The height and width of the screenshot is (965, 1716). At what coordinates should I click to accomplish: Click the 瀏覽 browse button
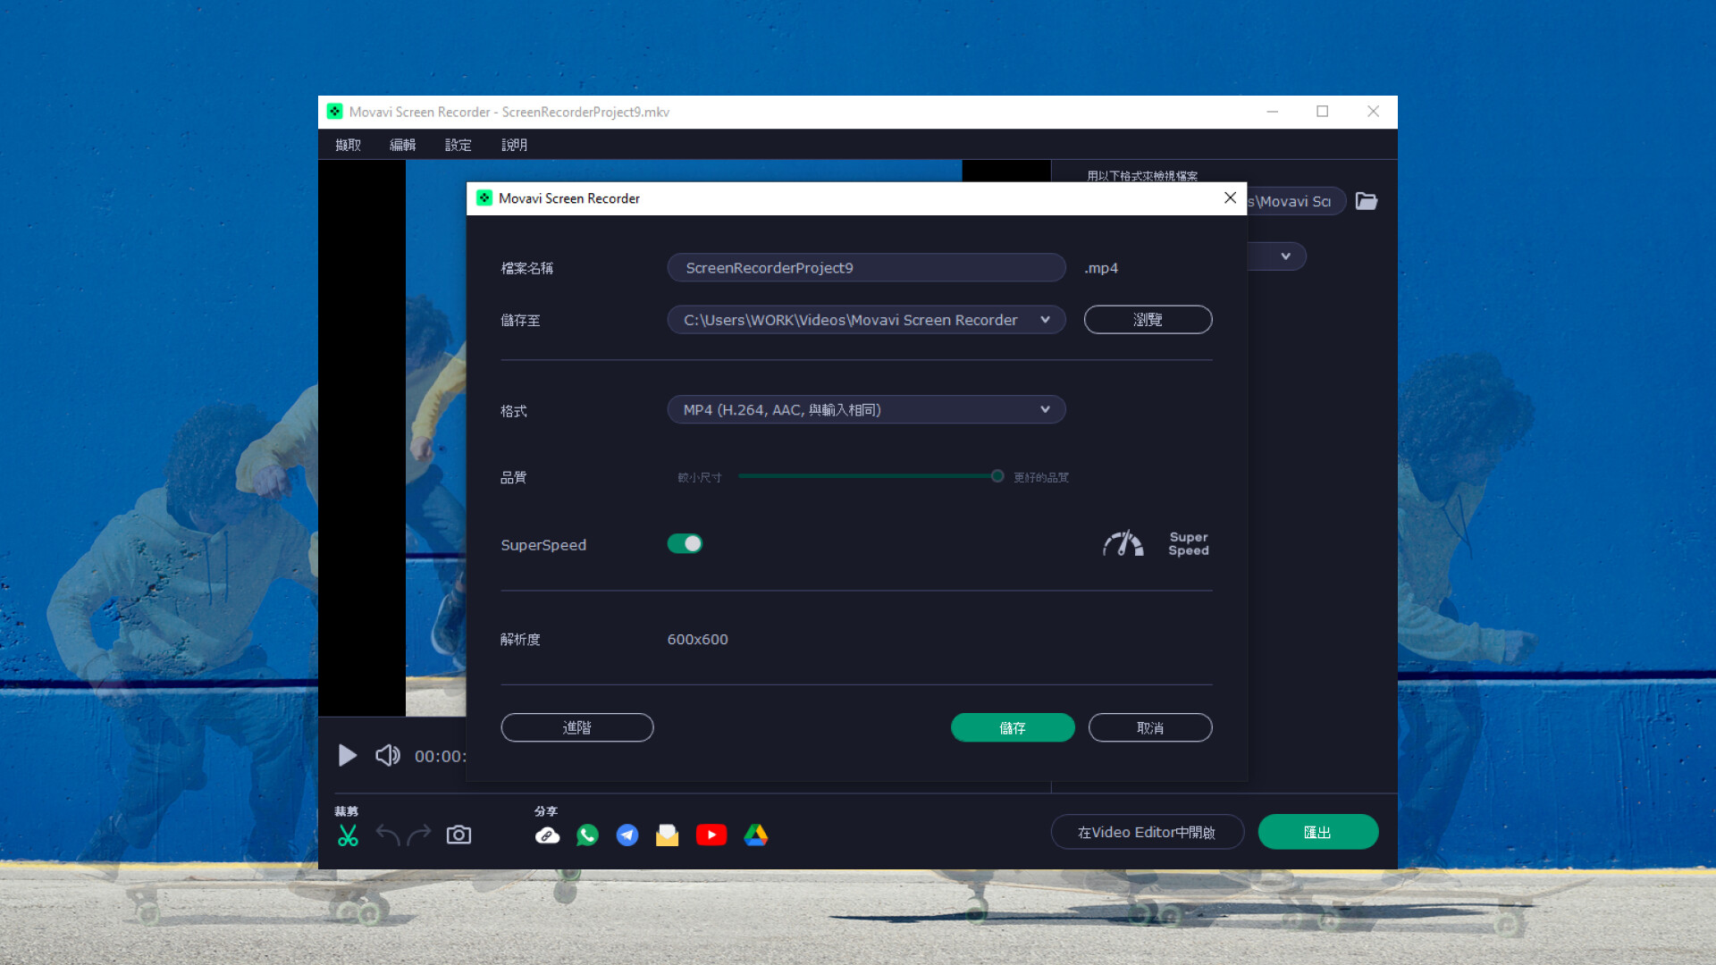(1148, 320)
